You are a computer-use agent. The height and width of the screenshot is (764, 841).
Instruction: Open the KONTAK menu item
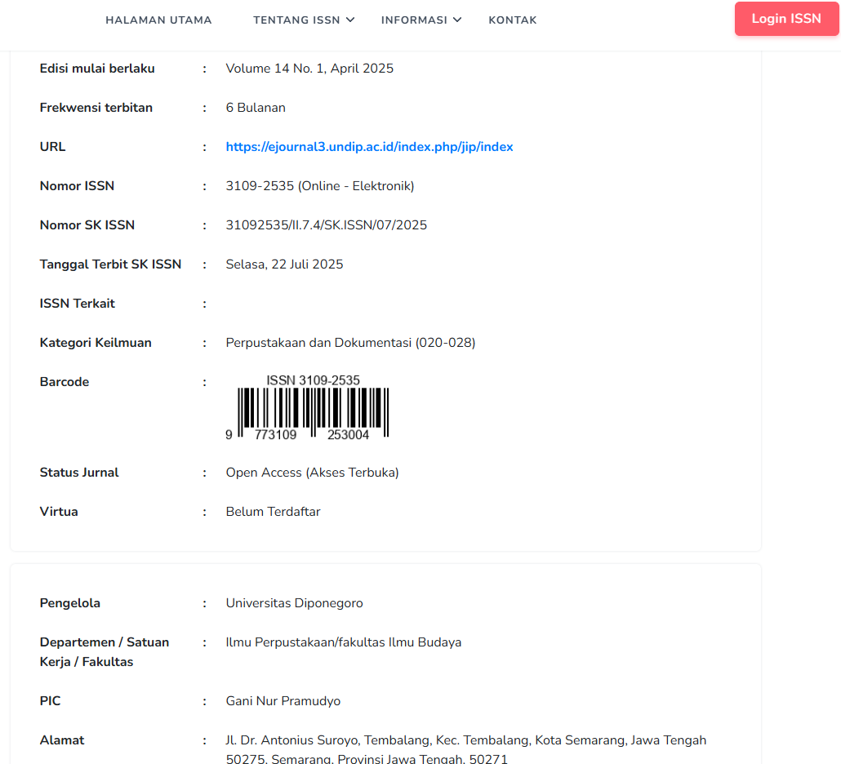pyautogui.click(x=512, y=20)
